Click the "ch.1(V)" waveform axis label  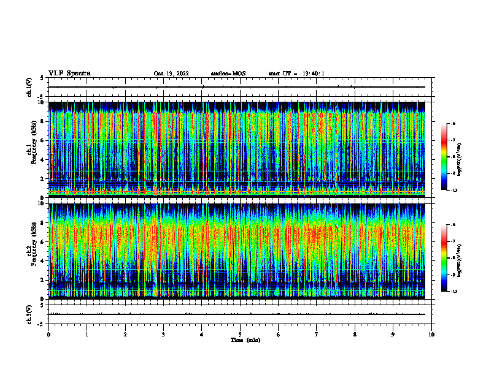click(29, 87)
